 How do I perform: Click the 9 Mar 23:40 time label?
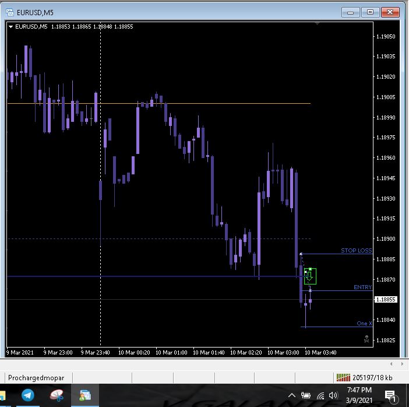click(x=95, y=352)
